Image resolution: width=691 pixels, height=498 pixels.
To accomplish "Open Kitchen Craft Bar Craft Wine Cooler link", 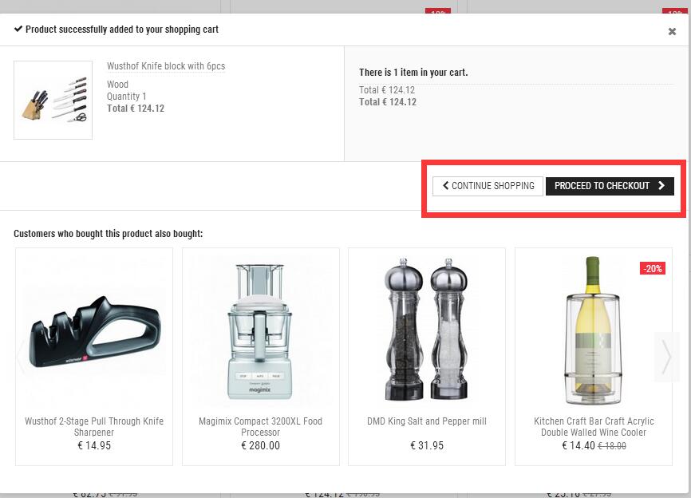I will [594, 426].
